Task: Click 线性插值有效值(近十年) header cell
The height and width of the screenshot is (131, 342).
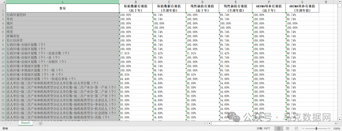Action: (202, 8)
